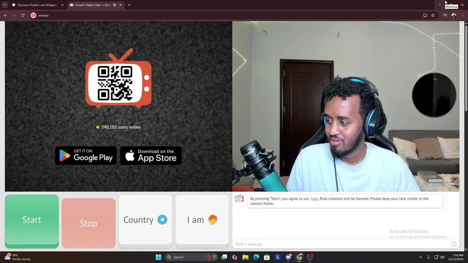Viewport: 468px width, 263px height.
Task: Click the QR code TV logo
Action: (x=118, y=79)
